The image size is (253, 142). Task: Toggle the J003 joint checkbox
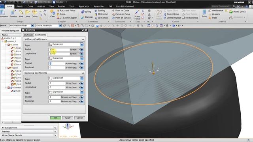[x=12, y=78]
